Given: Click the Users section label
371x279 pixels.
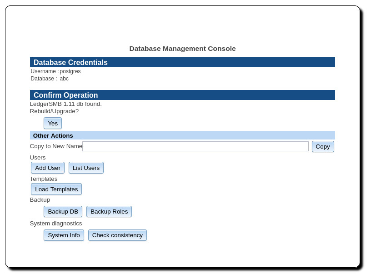Looking at the screenshot, I should [x=37, y=157].
